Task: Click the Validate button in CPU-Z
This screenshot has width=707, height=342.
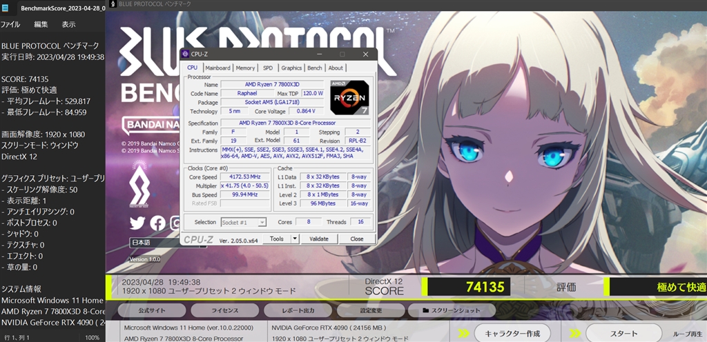Action: click(x=319, y=239)
